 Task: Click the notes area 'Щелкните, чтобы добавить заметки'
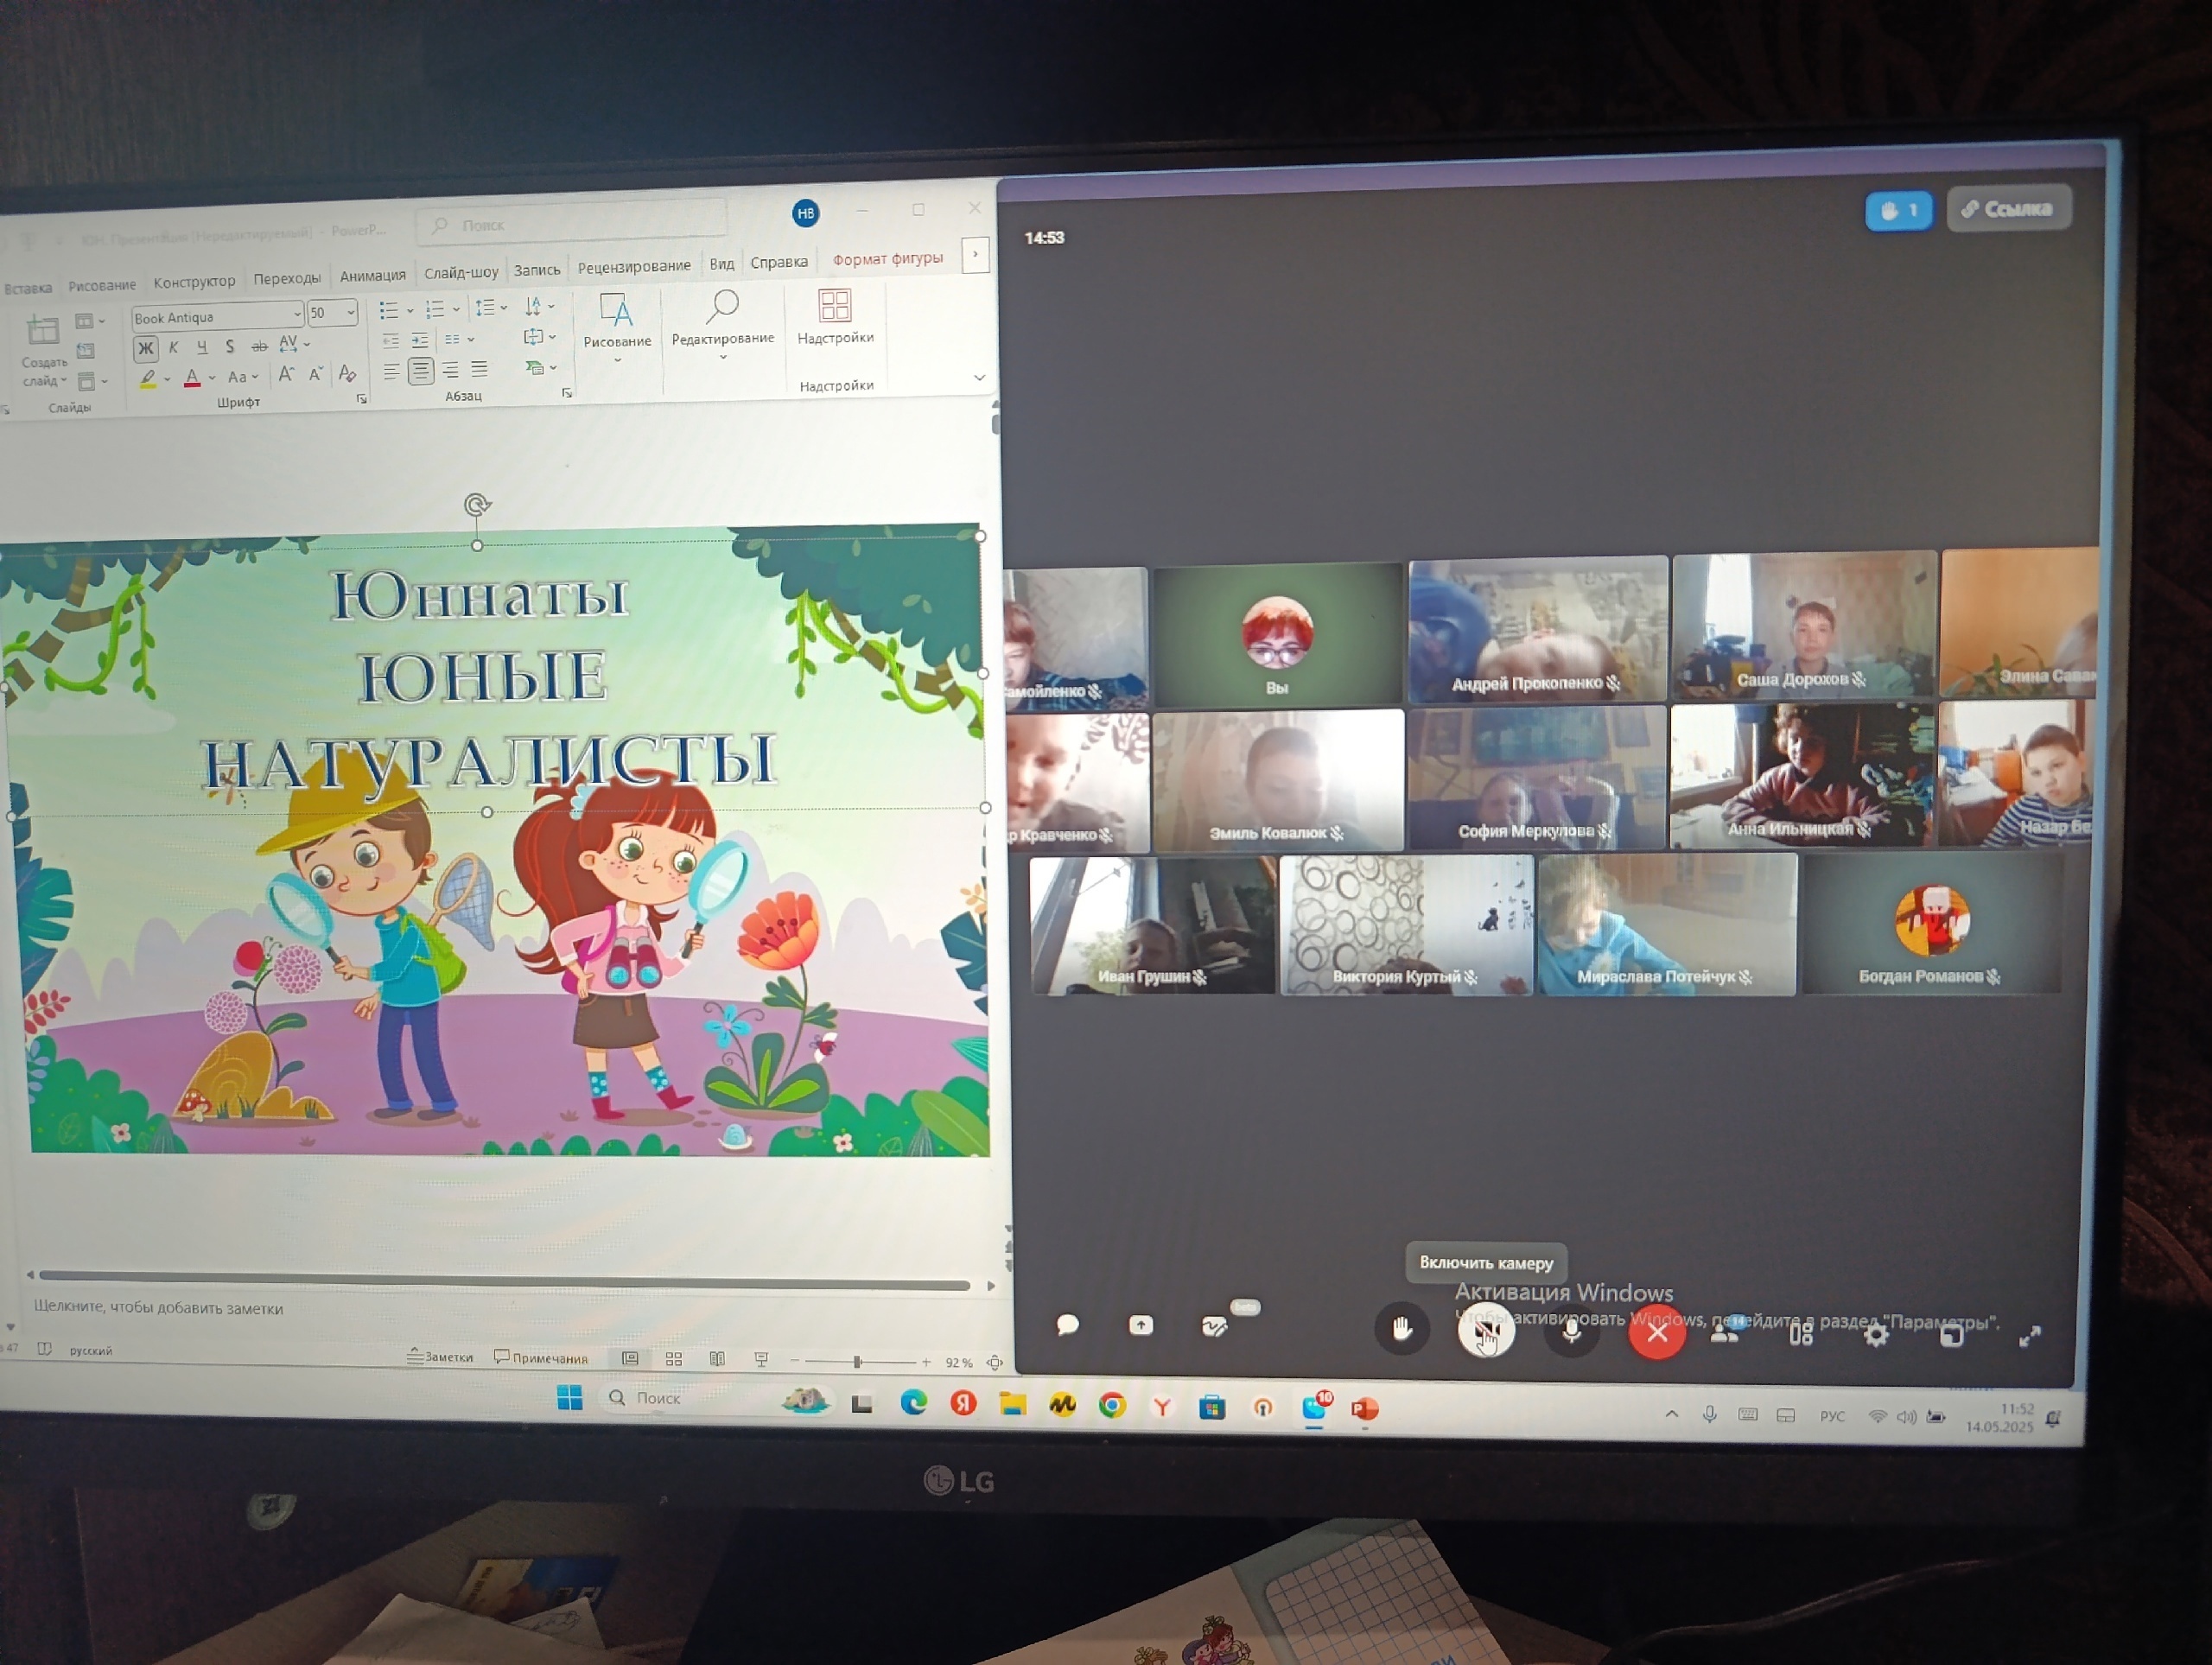(158, 1307)
